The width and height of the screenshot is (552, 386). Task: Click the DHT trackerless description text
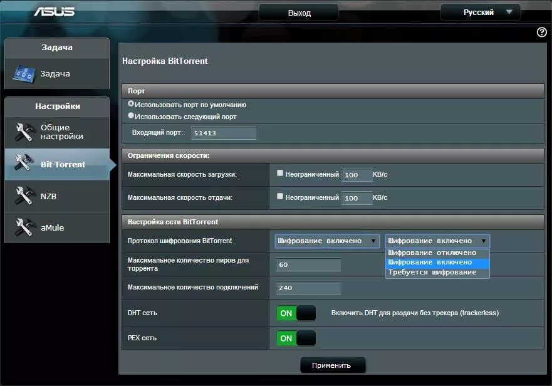(x=415, y=313)
